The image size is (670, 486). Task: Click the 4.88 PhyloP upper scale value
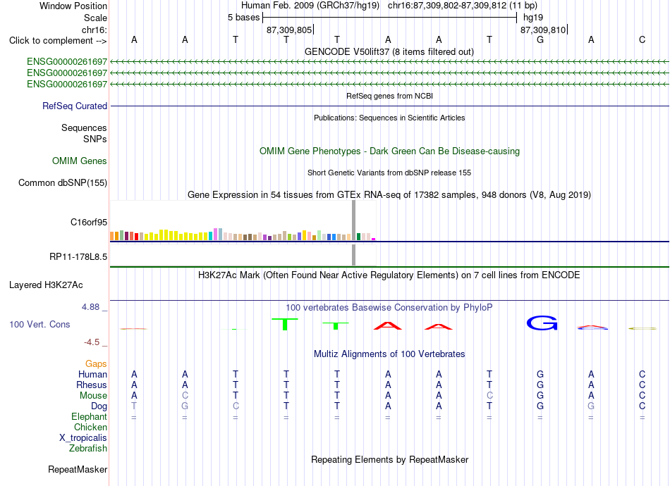(90, 307)
